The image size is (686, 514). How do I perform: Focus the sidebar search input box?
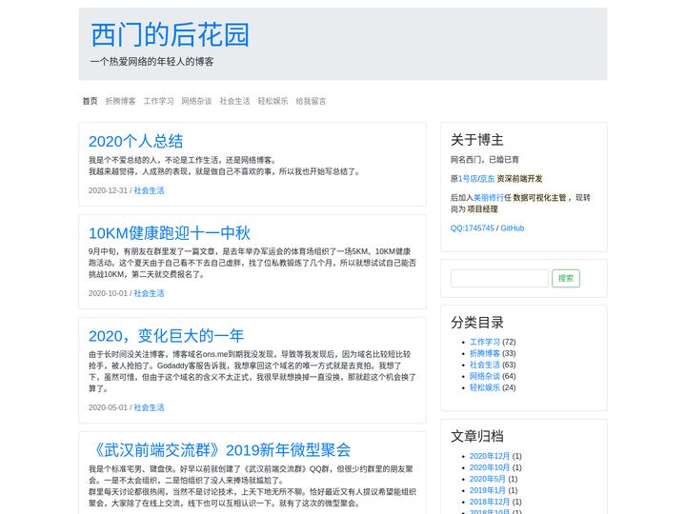(499, 278)
